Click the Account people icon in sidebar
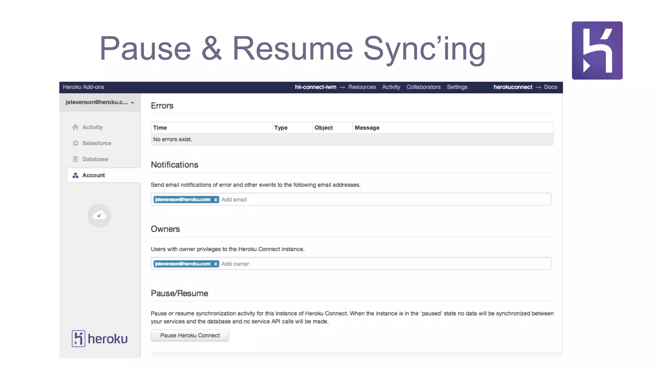Image resolution: width=655 pixels, height=368 pixels. click(x=75, y=175)
